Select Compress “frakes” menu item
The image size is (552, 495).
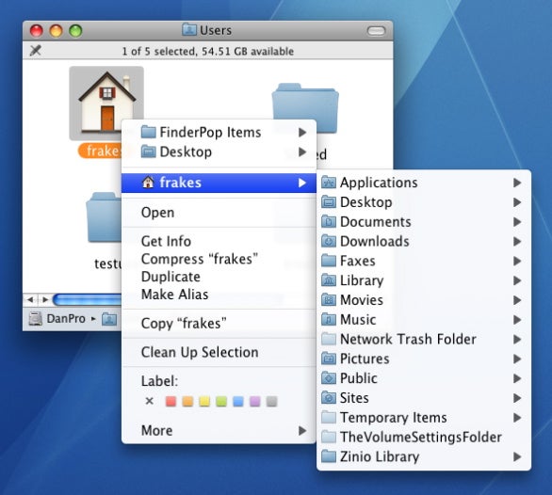[219, 259]
